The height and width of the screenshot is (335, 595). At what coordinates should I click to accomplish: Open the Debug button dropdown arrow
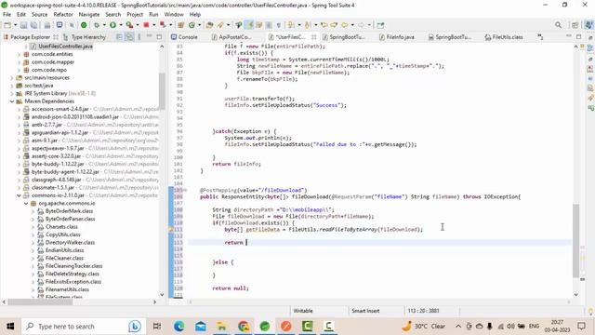point(104,25)
